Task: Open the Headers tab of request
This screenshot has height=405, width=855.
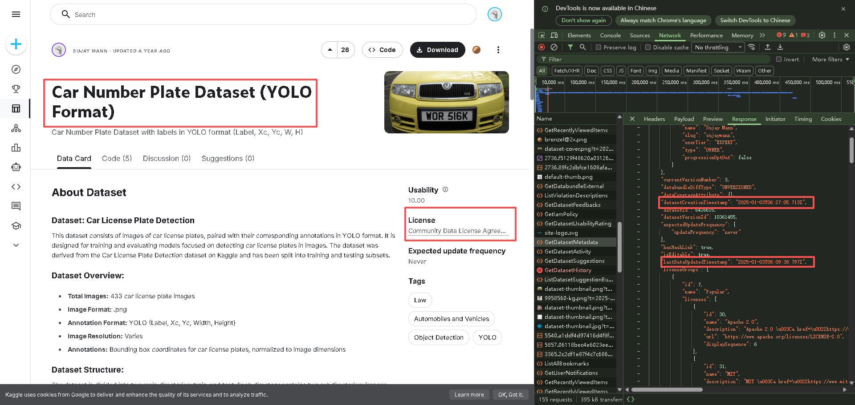Action: [654, 119]
